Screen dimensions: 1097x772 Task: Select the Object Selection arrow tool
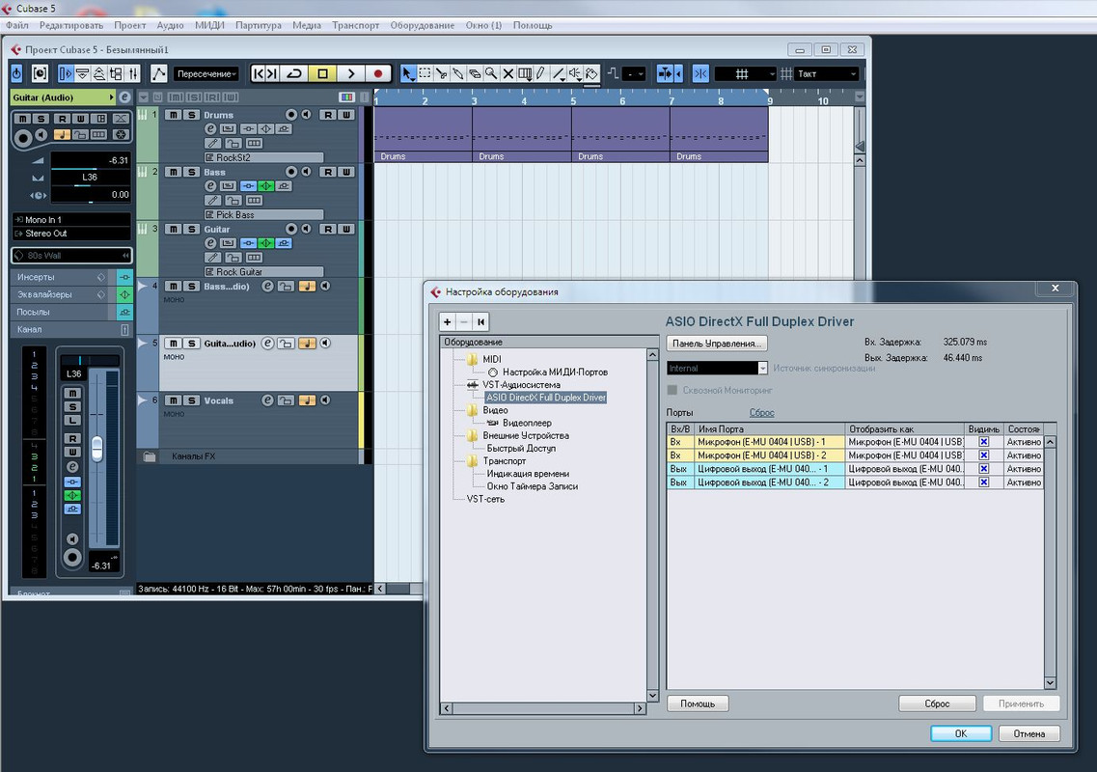pos(408,73)
